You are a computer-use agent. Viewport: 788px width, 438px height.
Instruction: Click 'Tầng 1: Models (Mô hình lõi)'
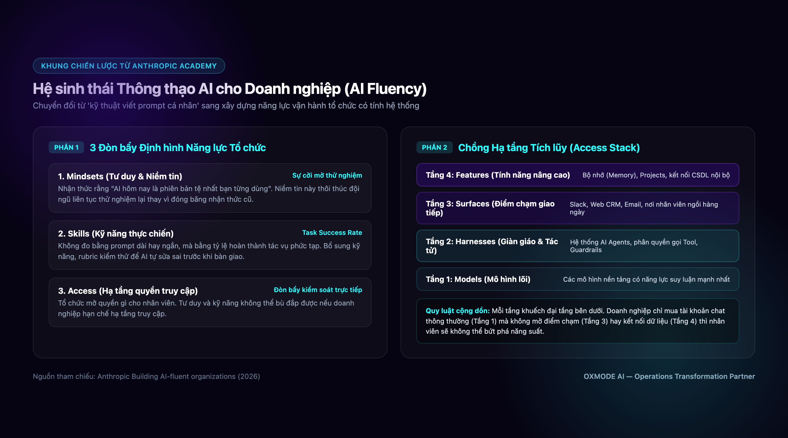coord(478,279)
